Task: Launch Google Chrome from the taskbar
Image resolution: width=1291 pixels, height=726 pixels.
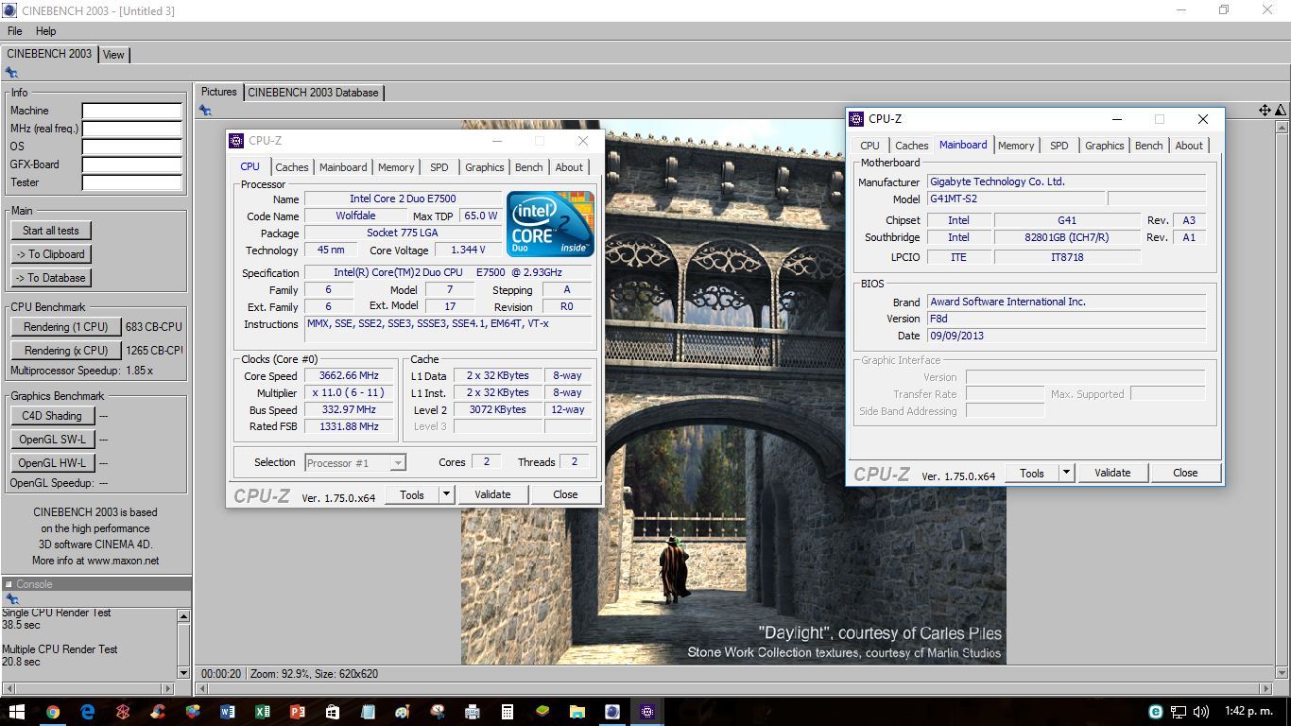Action: (x=53, y=712)
